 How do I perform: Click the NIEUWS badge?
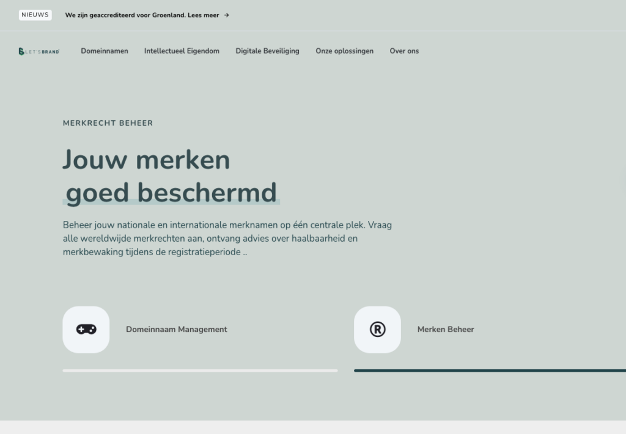click(35, 15)
